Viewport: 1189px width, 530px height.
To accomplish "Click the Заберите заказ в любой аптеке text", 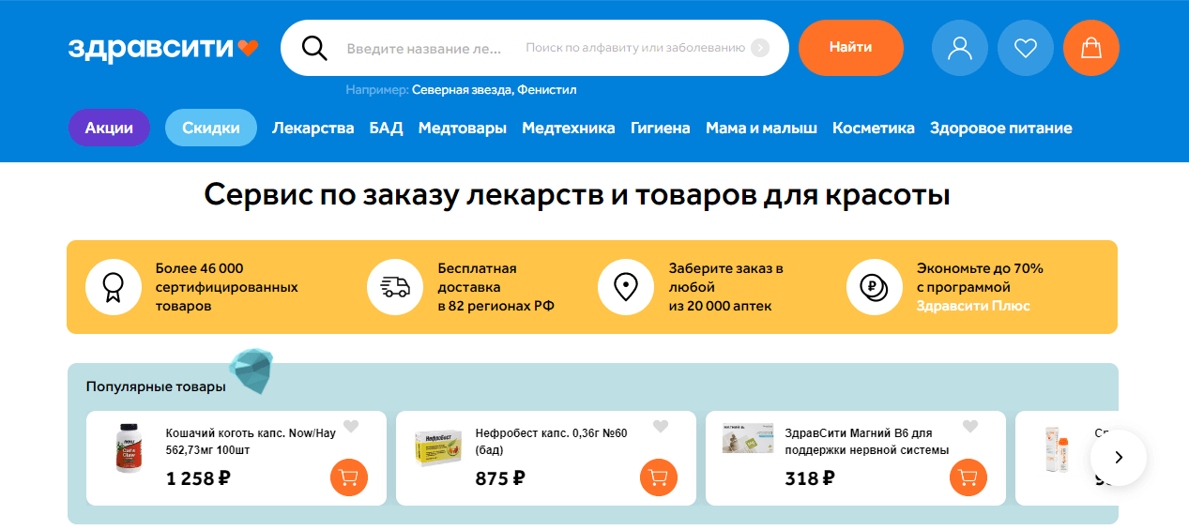I will [725, 287].
